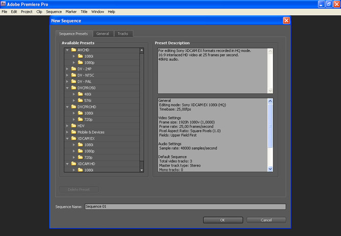The height and width of the screenshot is (236, 341).
Task: Select the Mobile & Devices folder icon
Action: pyautogui.click(x=73, y=132)
